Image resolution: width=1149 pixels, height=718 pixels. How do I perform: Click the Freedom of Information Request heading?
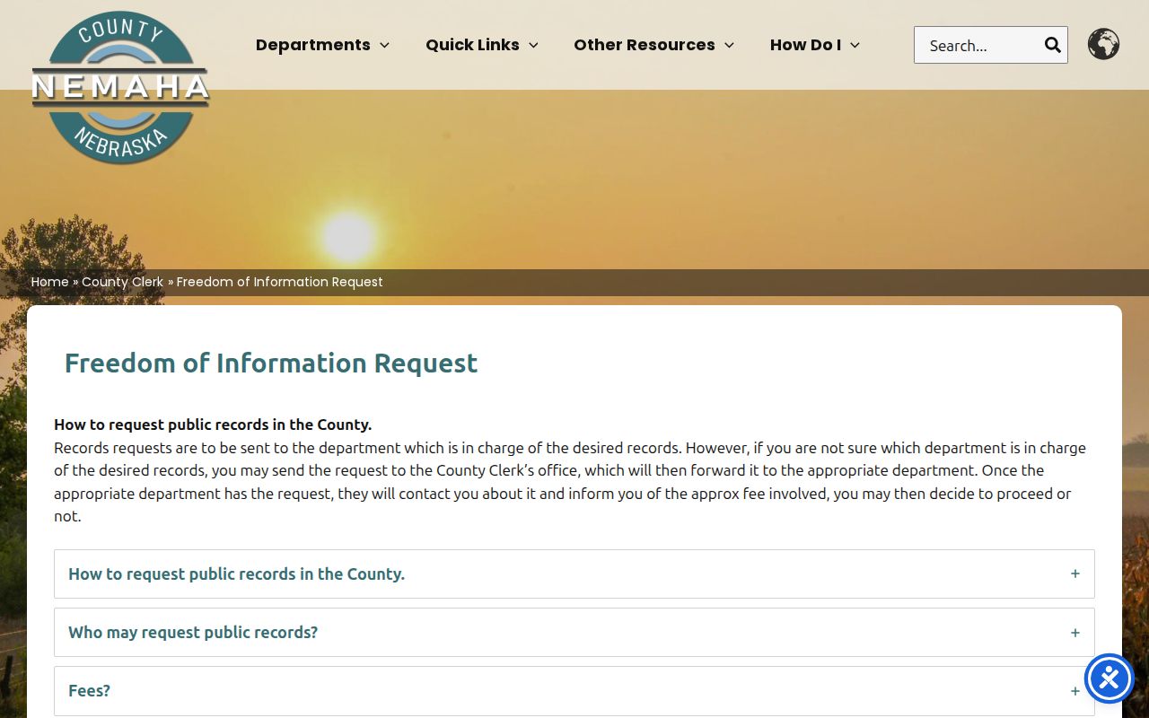coord(271,363)
